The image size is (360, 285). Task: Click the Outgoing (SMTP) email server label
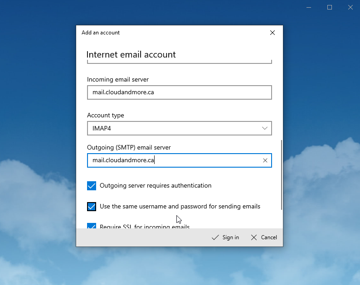(x=129, y=147)
